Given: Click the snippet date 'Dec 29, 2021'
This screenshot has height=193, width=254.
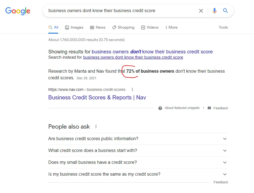Looking at the screenshot, I should point(87,78).
